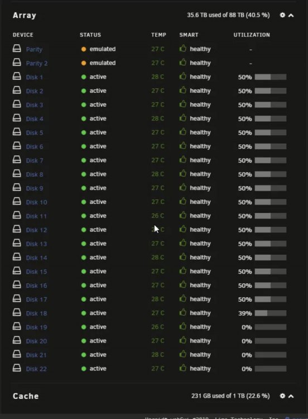Open the Disk 20 device link

pyautogui.click(x=36, y=341)
